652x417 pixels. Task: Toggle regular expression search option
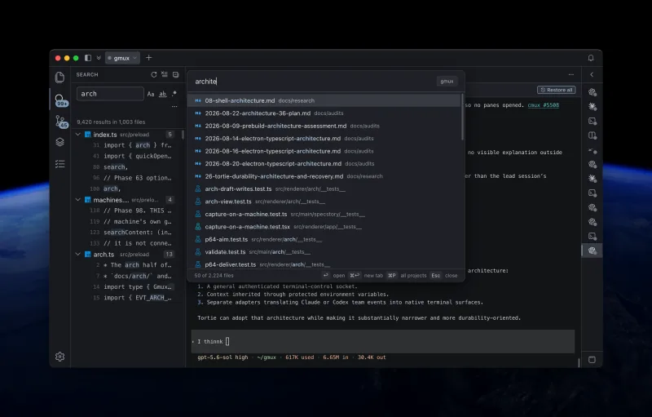pyautogui.click(x=174, y=94)
